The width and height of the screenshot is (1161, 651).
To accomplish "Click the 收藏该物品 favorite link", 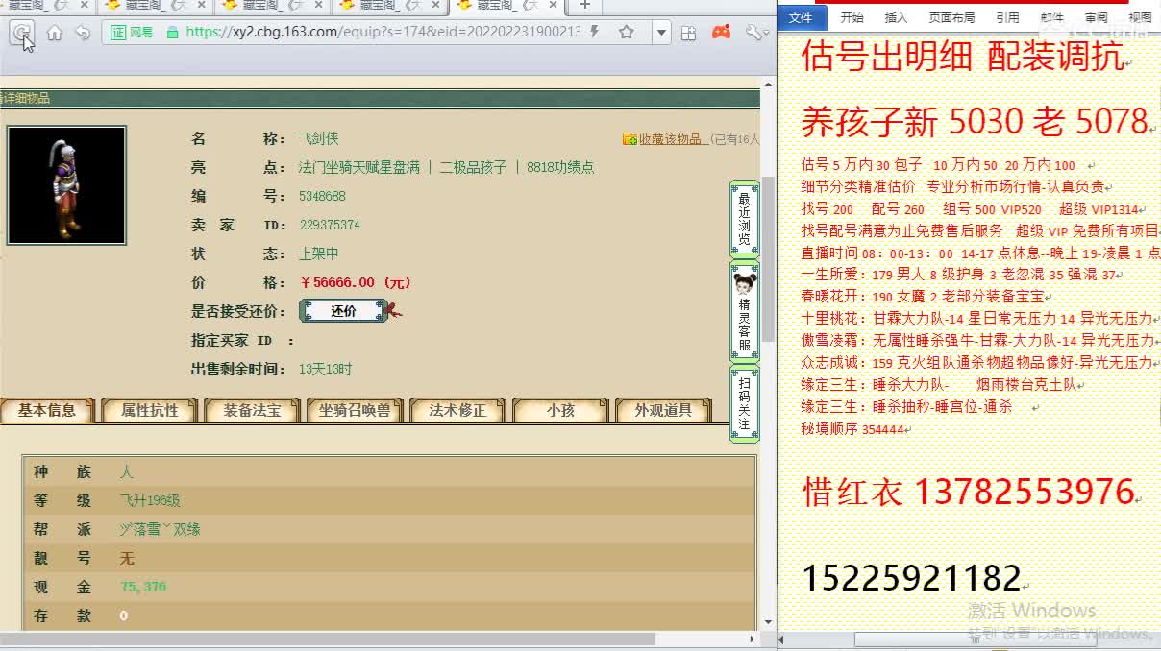I will [673, 139].
